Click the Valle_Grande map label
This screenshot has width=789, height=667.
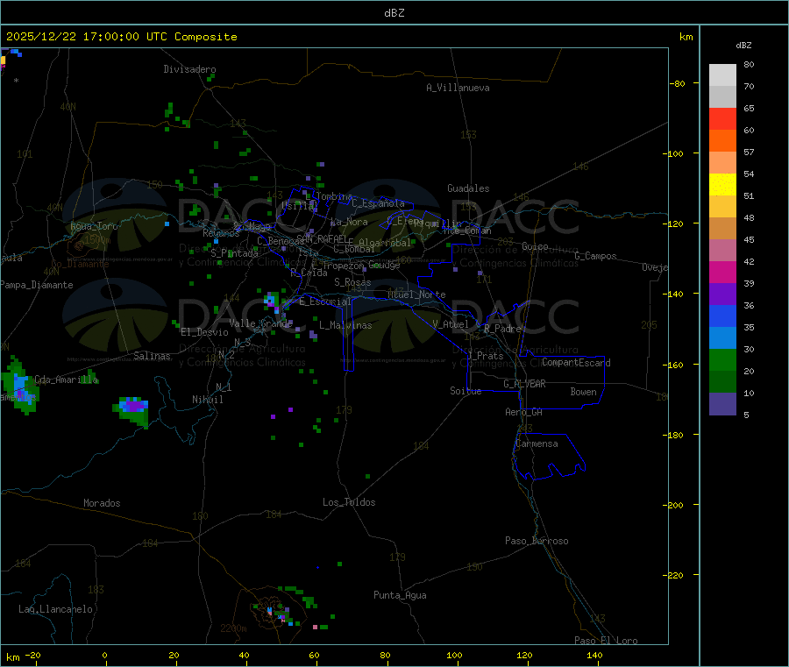(260, 323)
